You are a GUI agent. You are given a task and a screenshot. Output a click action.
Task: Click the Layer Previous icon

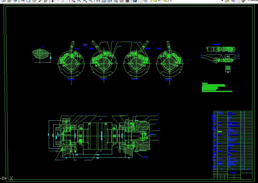coord(233,1)
